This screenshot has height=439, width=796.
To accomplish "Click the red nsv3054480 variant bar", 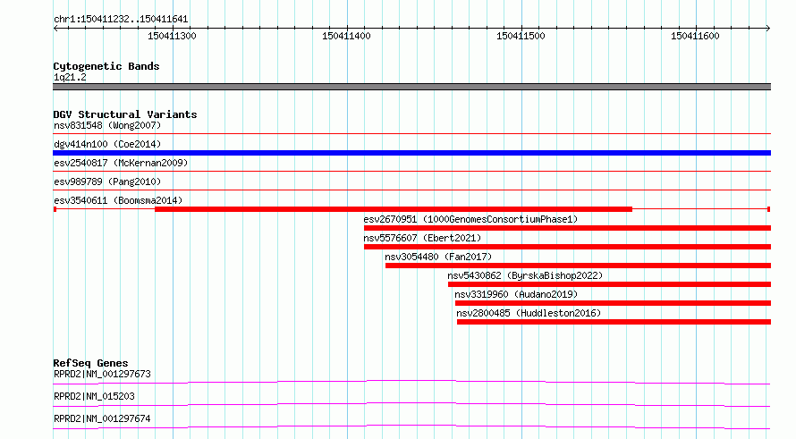I will coord(578,266).
